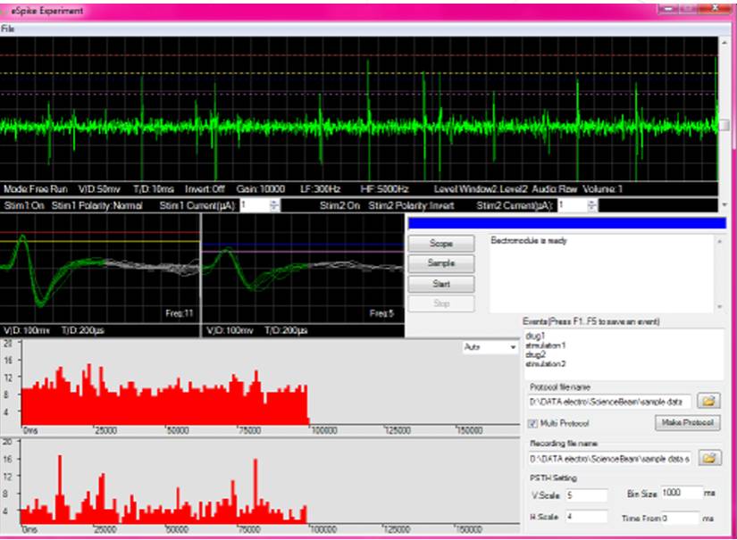Image resolution: width=737 pixels, height=540 pixels.
Task: Click 'Audio:Raw' status entry
Action: (554, 188)
